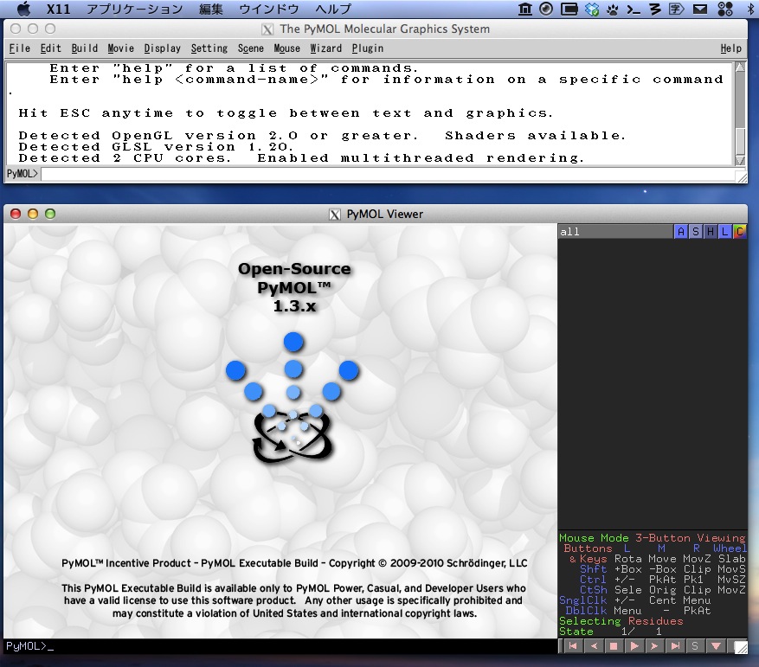Open the Build menu
This screenshot has height=667, width=759.
[x=84, y=48]
